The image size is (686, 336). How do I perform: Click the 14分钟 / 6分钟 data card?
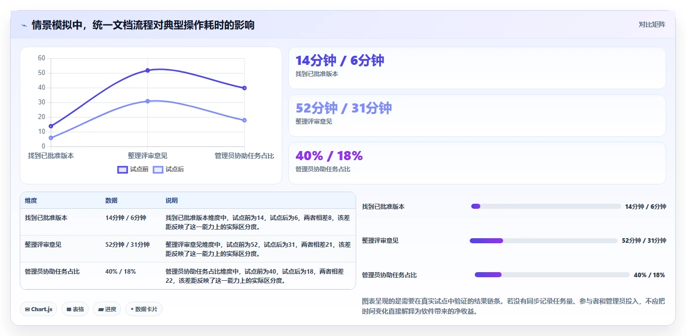[477, 68]
